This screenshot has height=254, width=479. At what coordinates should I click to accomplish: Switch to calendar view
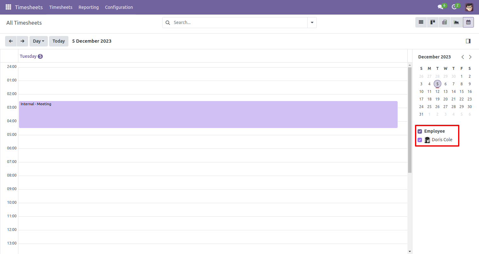coord(468,22)
